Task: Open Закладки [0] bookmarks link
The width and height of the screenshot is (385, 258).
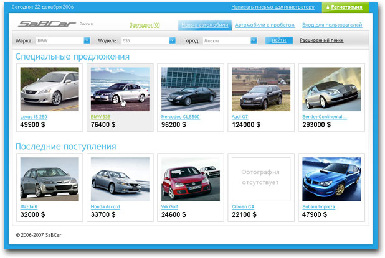Action: (x=145, y=25)
